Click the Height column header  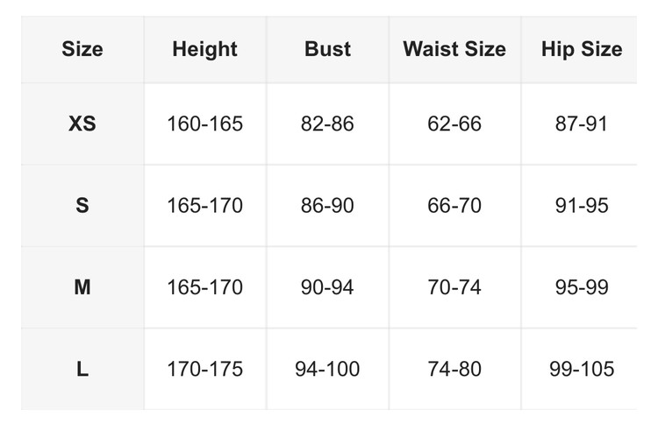(205, 49)
